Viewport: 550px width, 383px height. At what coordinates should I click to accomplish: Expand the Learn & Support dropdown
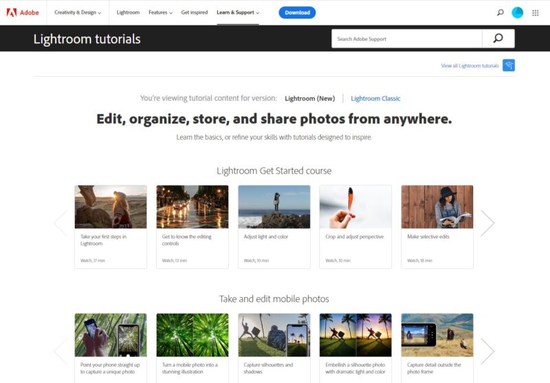click(x=238, y=12)
